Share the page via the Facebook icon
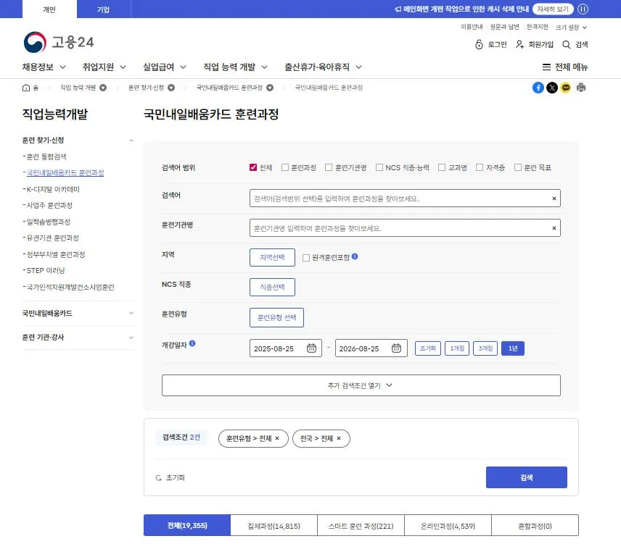This screenshot has height=544, width=621. [x=538, y=87]
